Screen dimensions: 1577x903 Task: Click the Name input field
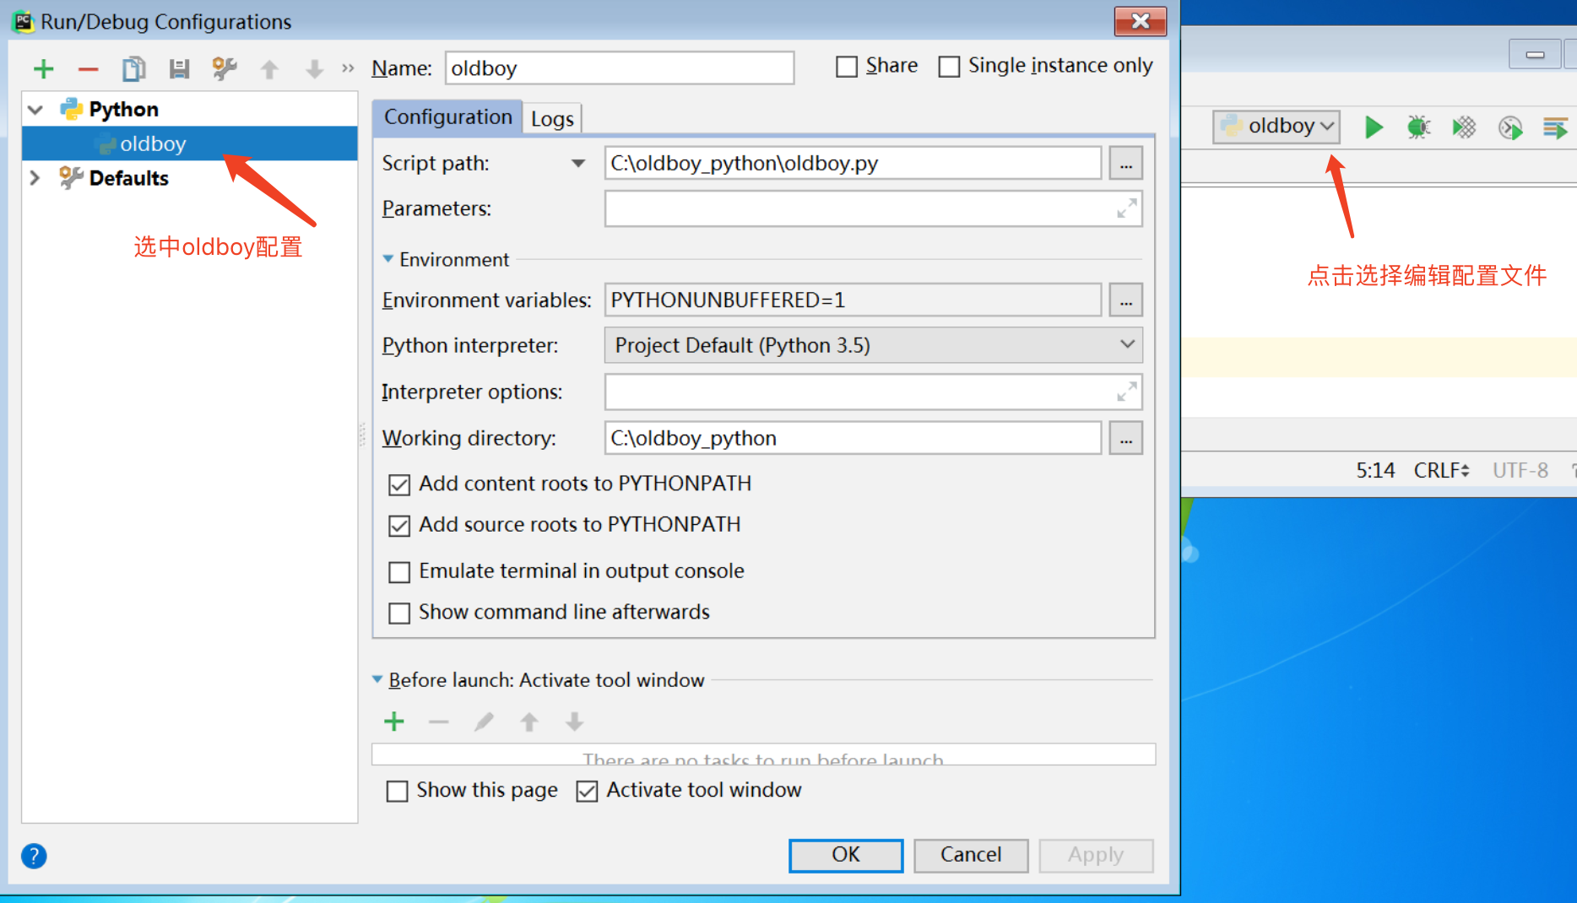(x=620, y=68)
